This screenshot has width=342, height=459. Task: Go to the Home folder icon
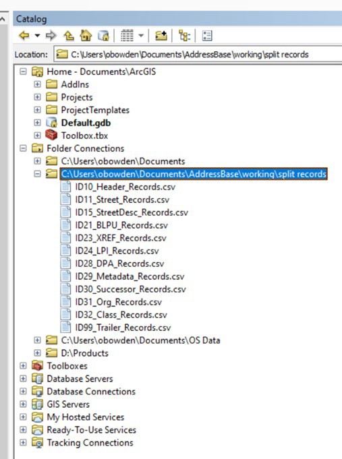(86, 36)
